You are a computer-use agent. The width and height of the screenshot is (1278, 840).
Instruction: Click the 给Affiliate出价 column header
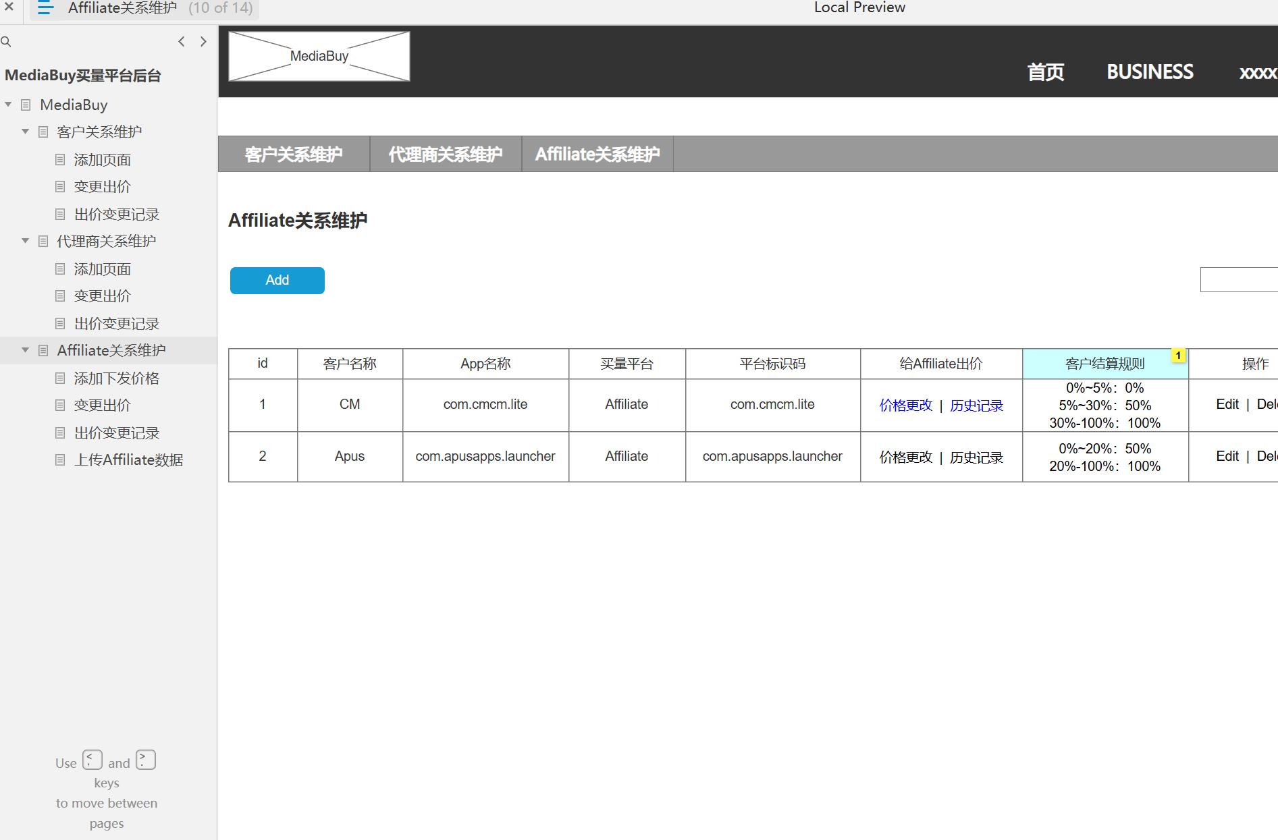[x=941, y=364]
